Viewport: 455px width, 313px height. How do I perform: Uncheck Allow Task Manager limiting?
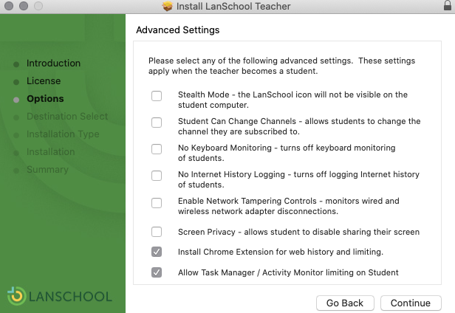pyautogui.click(x=157, y=272)
